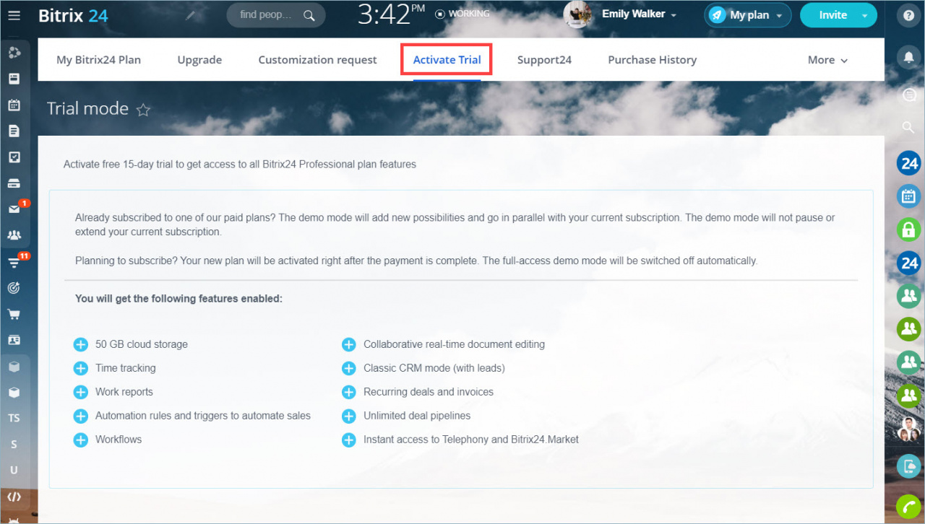Screen dimensions: 925x524
Task: Open the Drive icon in left sidebar
Action: [x=14, y=183]
